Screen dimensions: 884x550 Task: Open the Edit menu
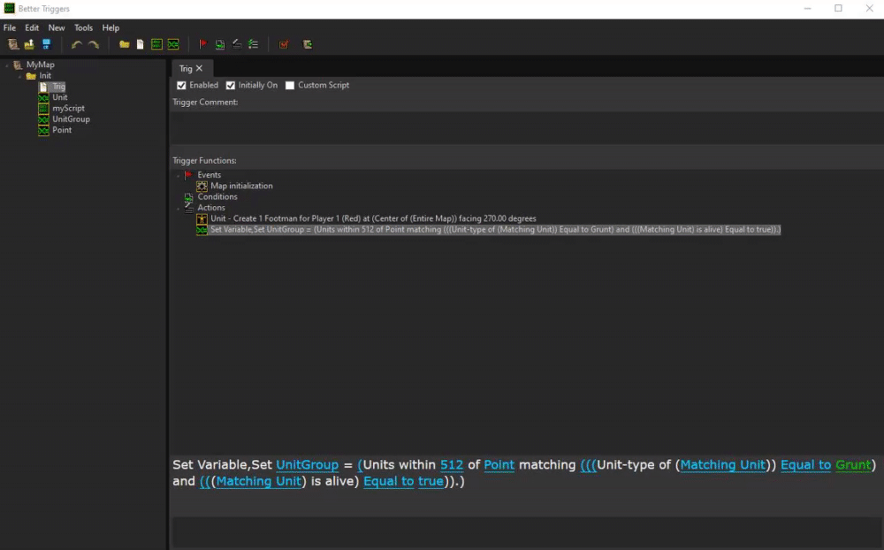(x=32, y=28)
